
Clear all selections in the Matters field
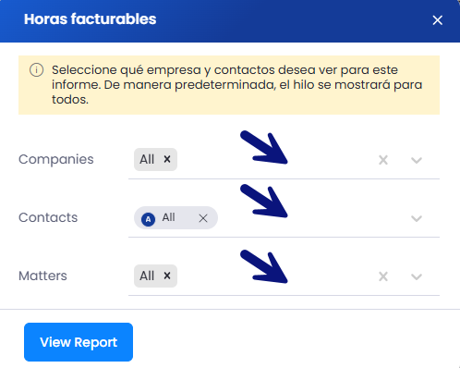pyautogui.click(x=383, y=276)
